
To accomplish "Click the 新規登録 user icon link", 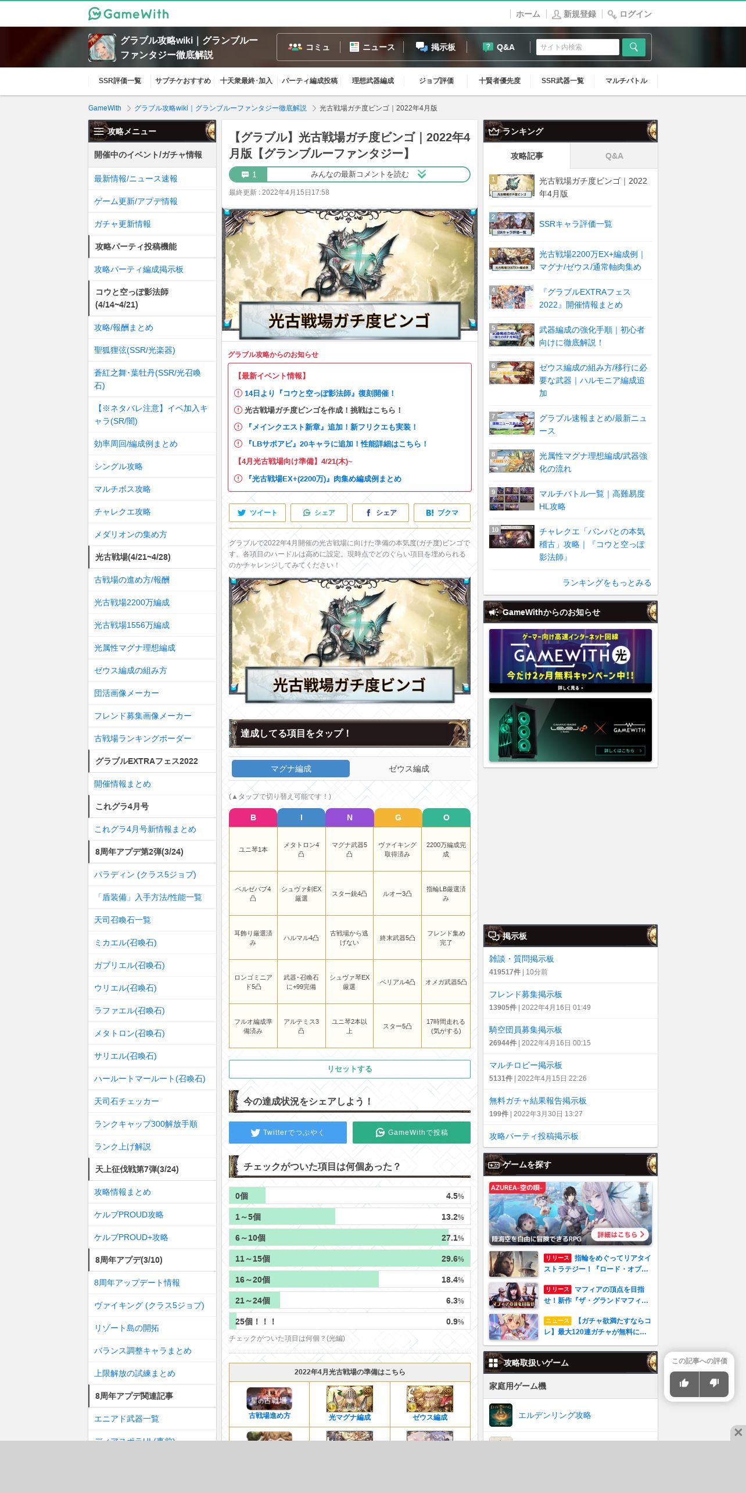I will pyautogui.click(x=574, y=14).
